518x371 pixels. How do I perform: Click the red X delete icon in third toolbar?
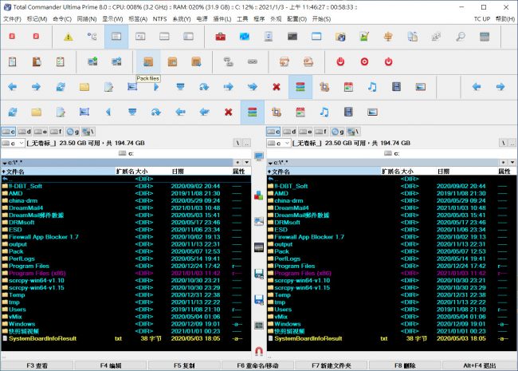[276, 86]
